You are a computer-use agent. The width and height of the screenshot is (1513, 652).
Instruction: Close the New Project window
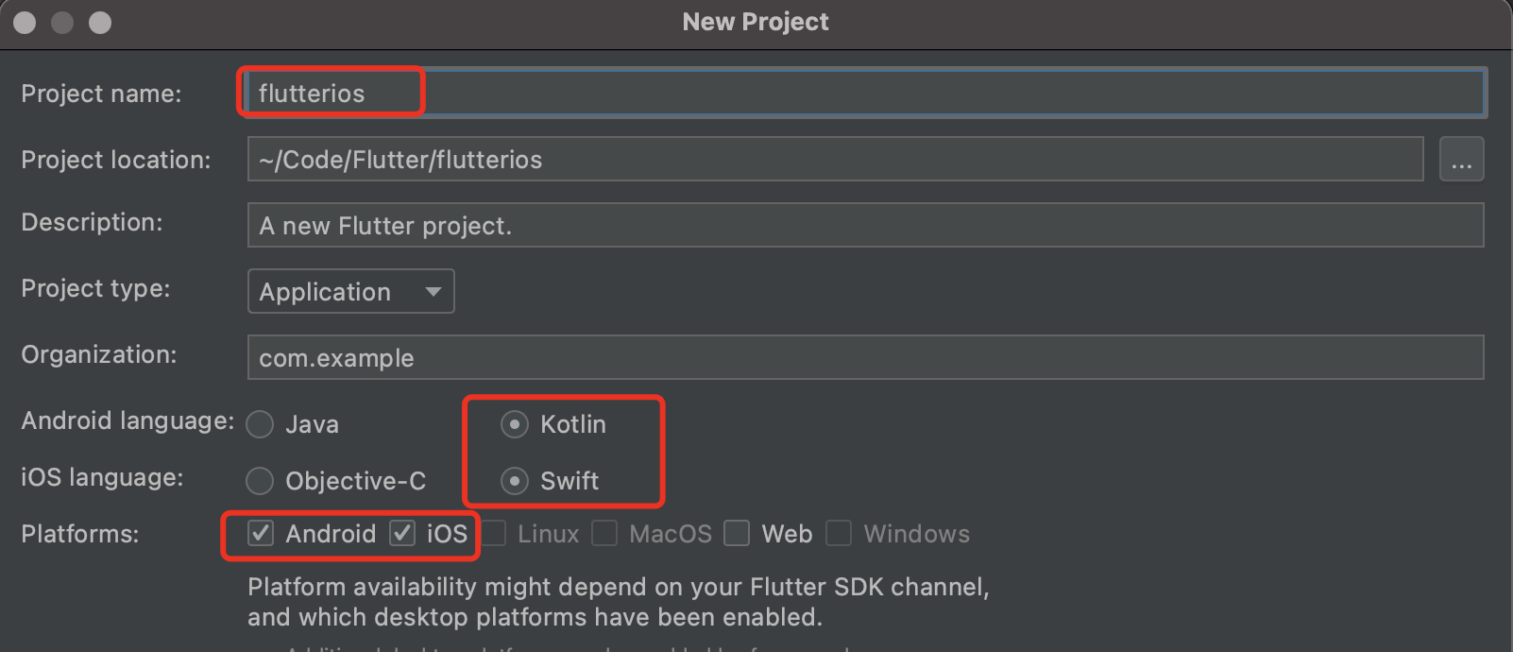[x=25, y=23]
